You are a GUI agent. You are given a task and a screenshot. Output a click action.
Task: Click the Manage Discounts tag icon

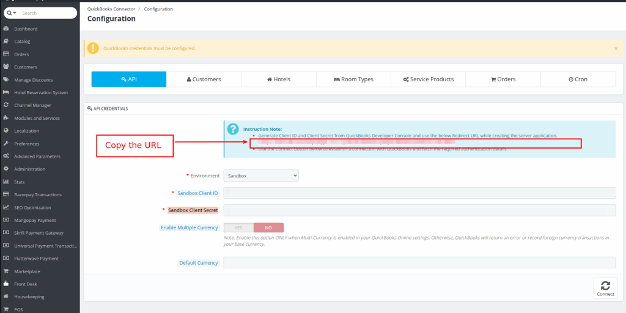point(6,80)
